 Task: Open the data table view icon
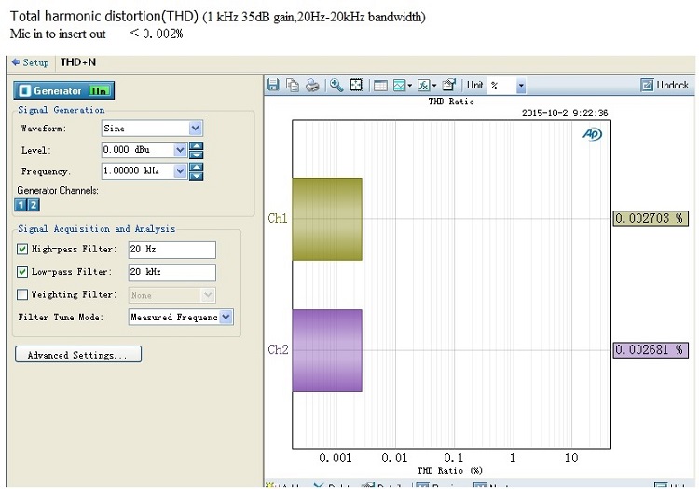tap(380, 85)
